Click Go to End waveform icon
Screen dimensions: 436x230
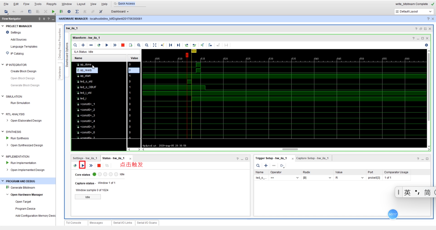178,45
